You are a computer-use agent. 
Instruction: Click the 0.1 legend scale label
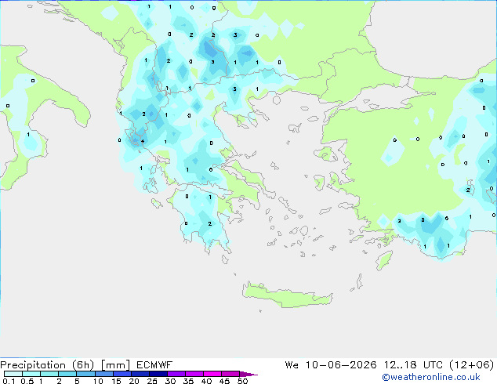pyautogui.click(x=9, y=381)
